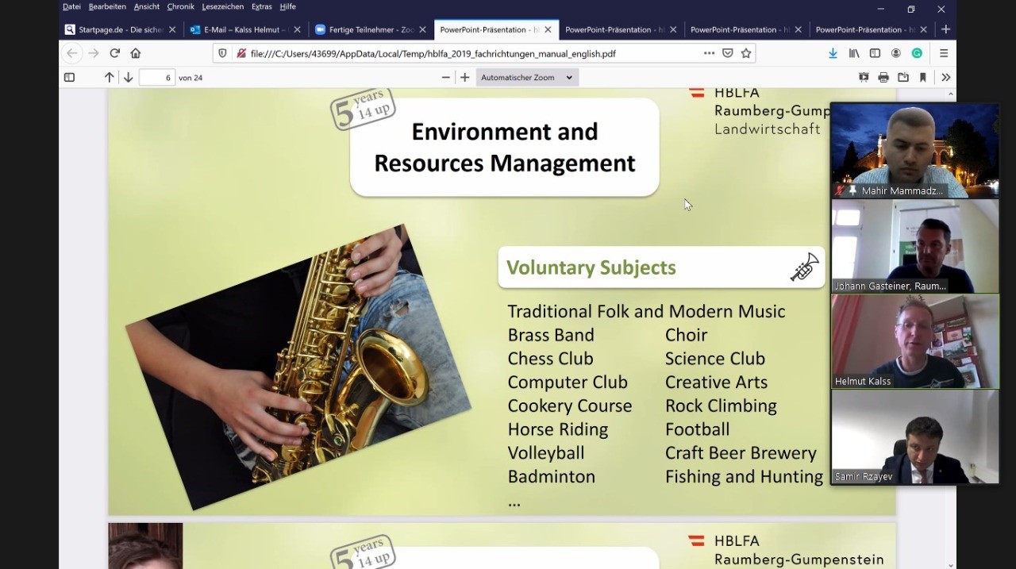Go to previous PDF page arrow
Screen dimensions: 1016x569
110,78
